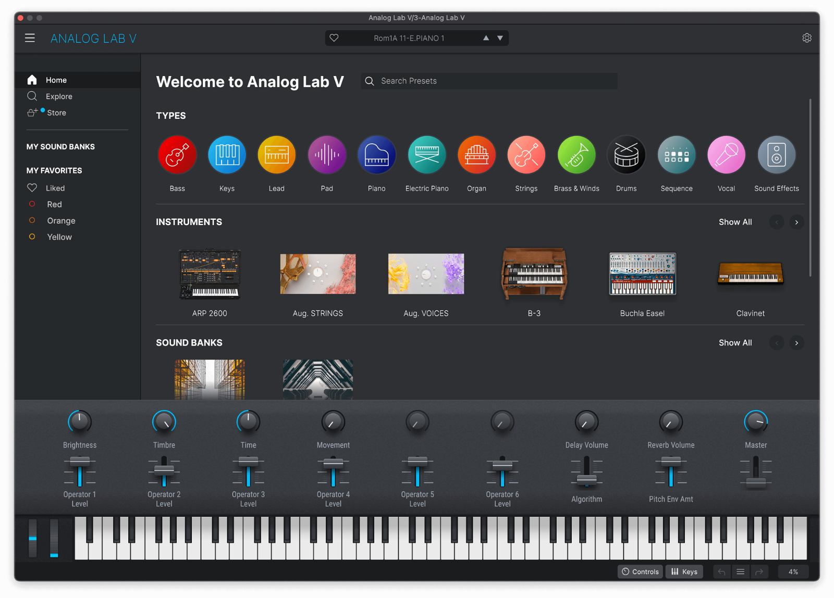
Task: Open the Buchla Easel instrument
Action: 642,274
